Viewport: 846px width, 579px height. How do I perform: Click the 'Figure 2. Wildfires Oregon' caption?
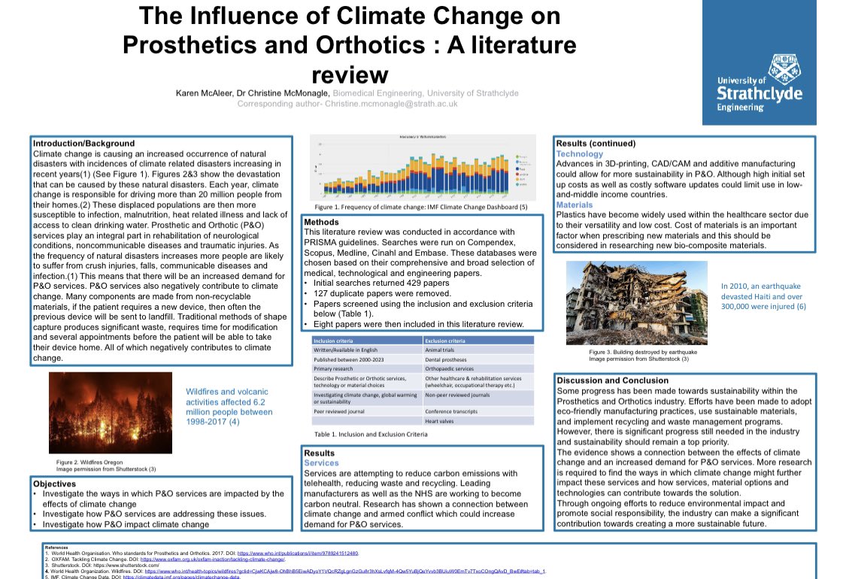[89, 462]
